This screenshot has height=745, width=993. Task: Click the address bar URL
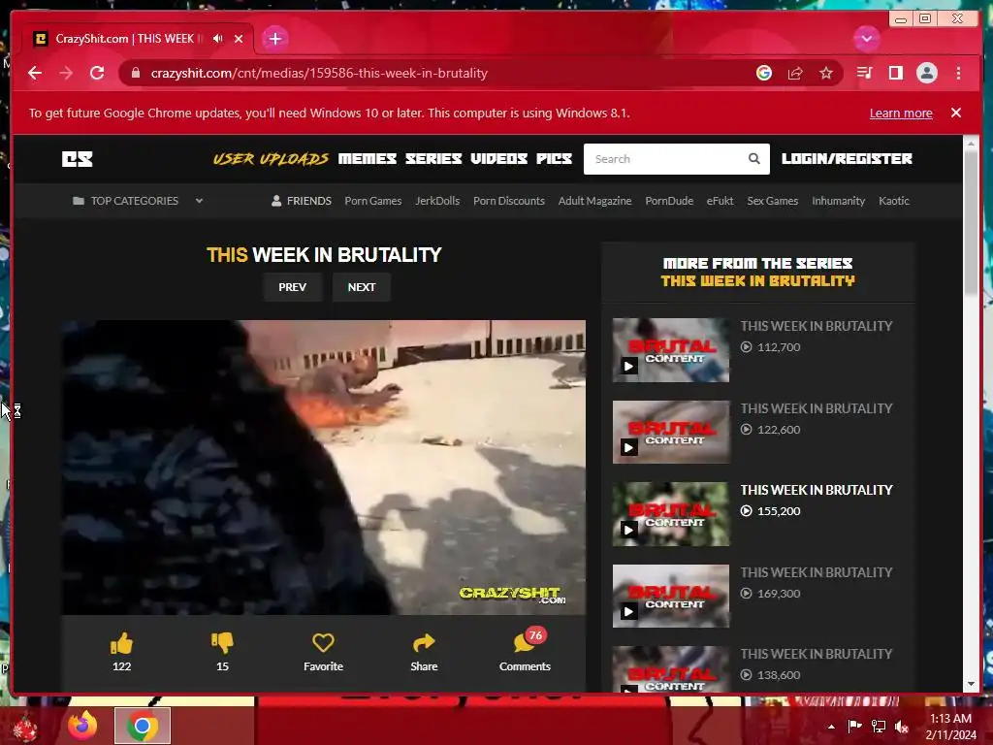[x=319, y=73]
